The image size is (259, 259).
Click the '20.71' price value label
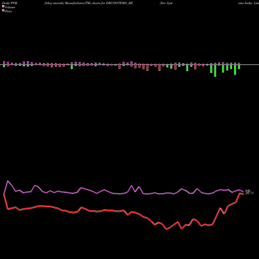click(x=249, y=193)
